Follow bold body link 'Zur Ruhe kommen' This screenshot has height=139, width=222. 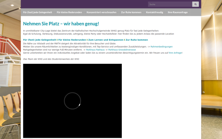click(x=137, y=40)
